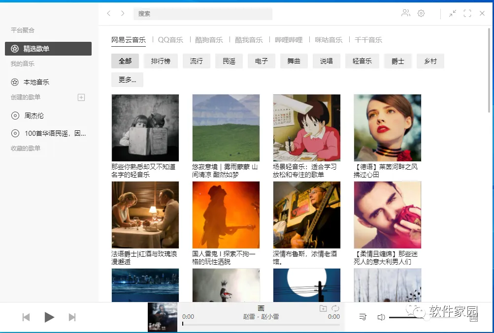Click the artist text 赵雷 - 赵小雷
Screen dimensions: 494x333
[x=261, y=317]
